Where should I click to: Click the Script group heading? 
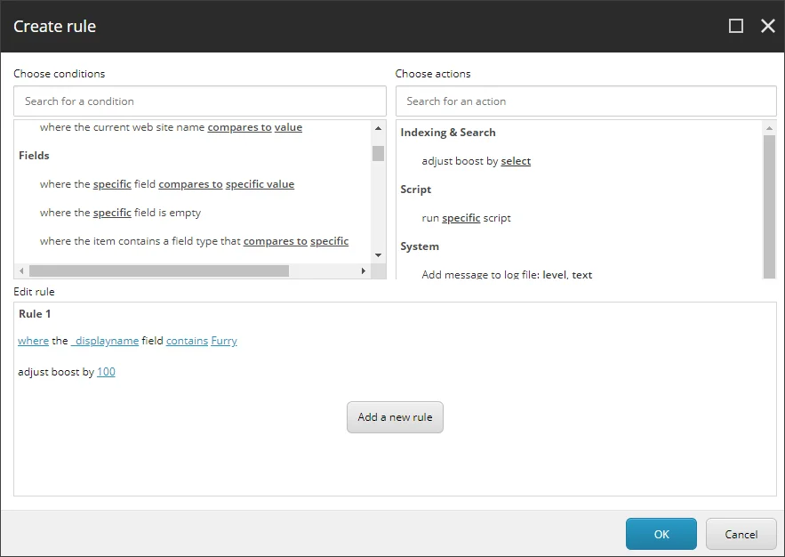click(415, 190)
